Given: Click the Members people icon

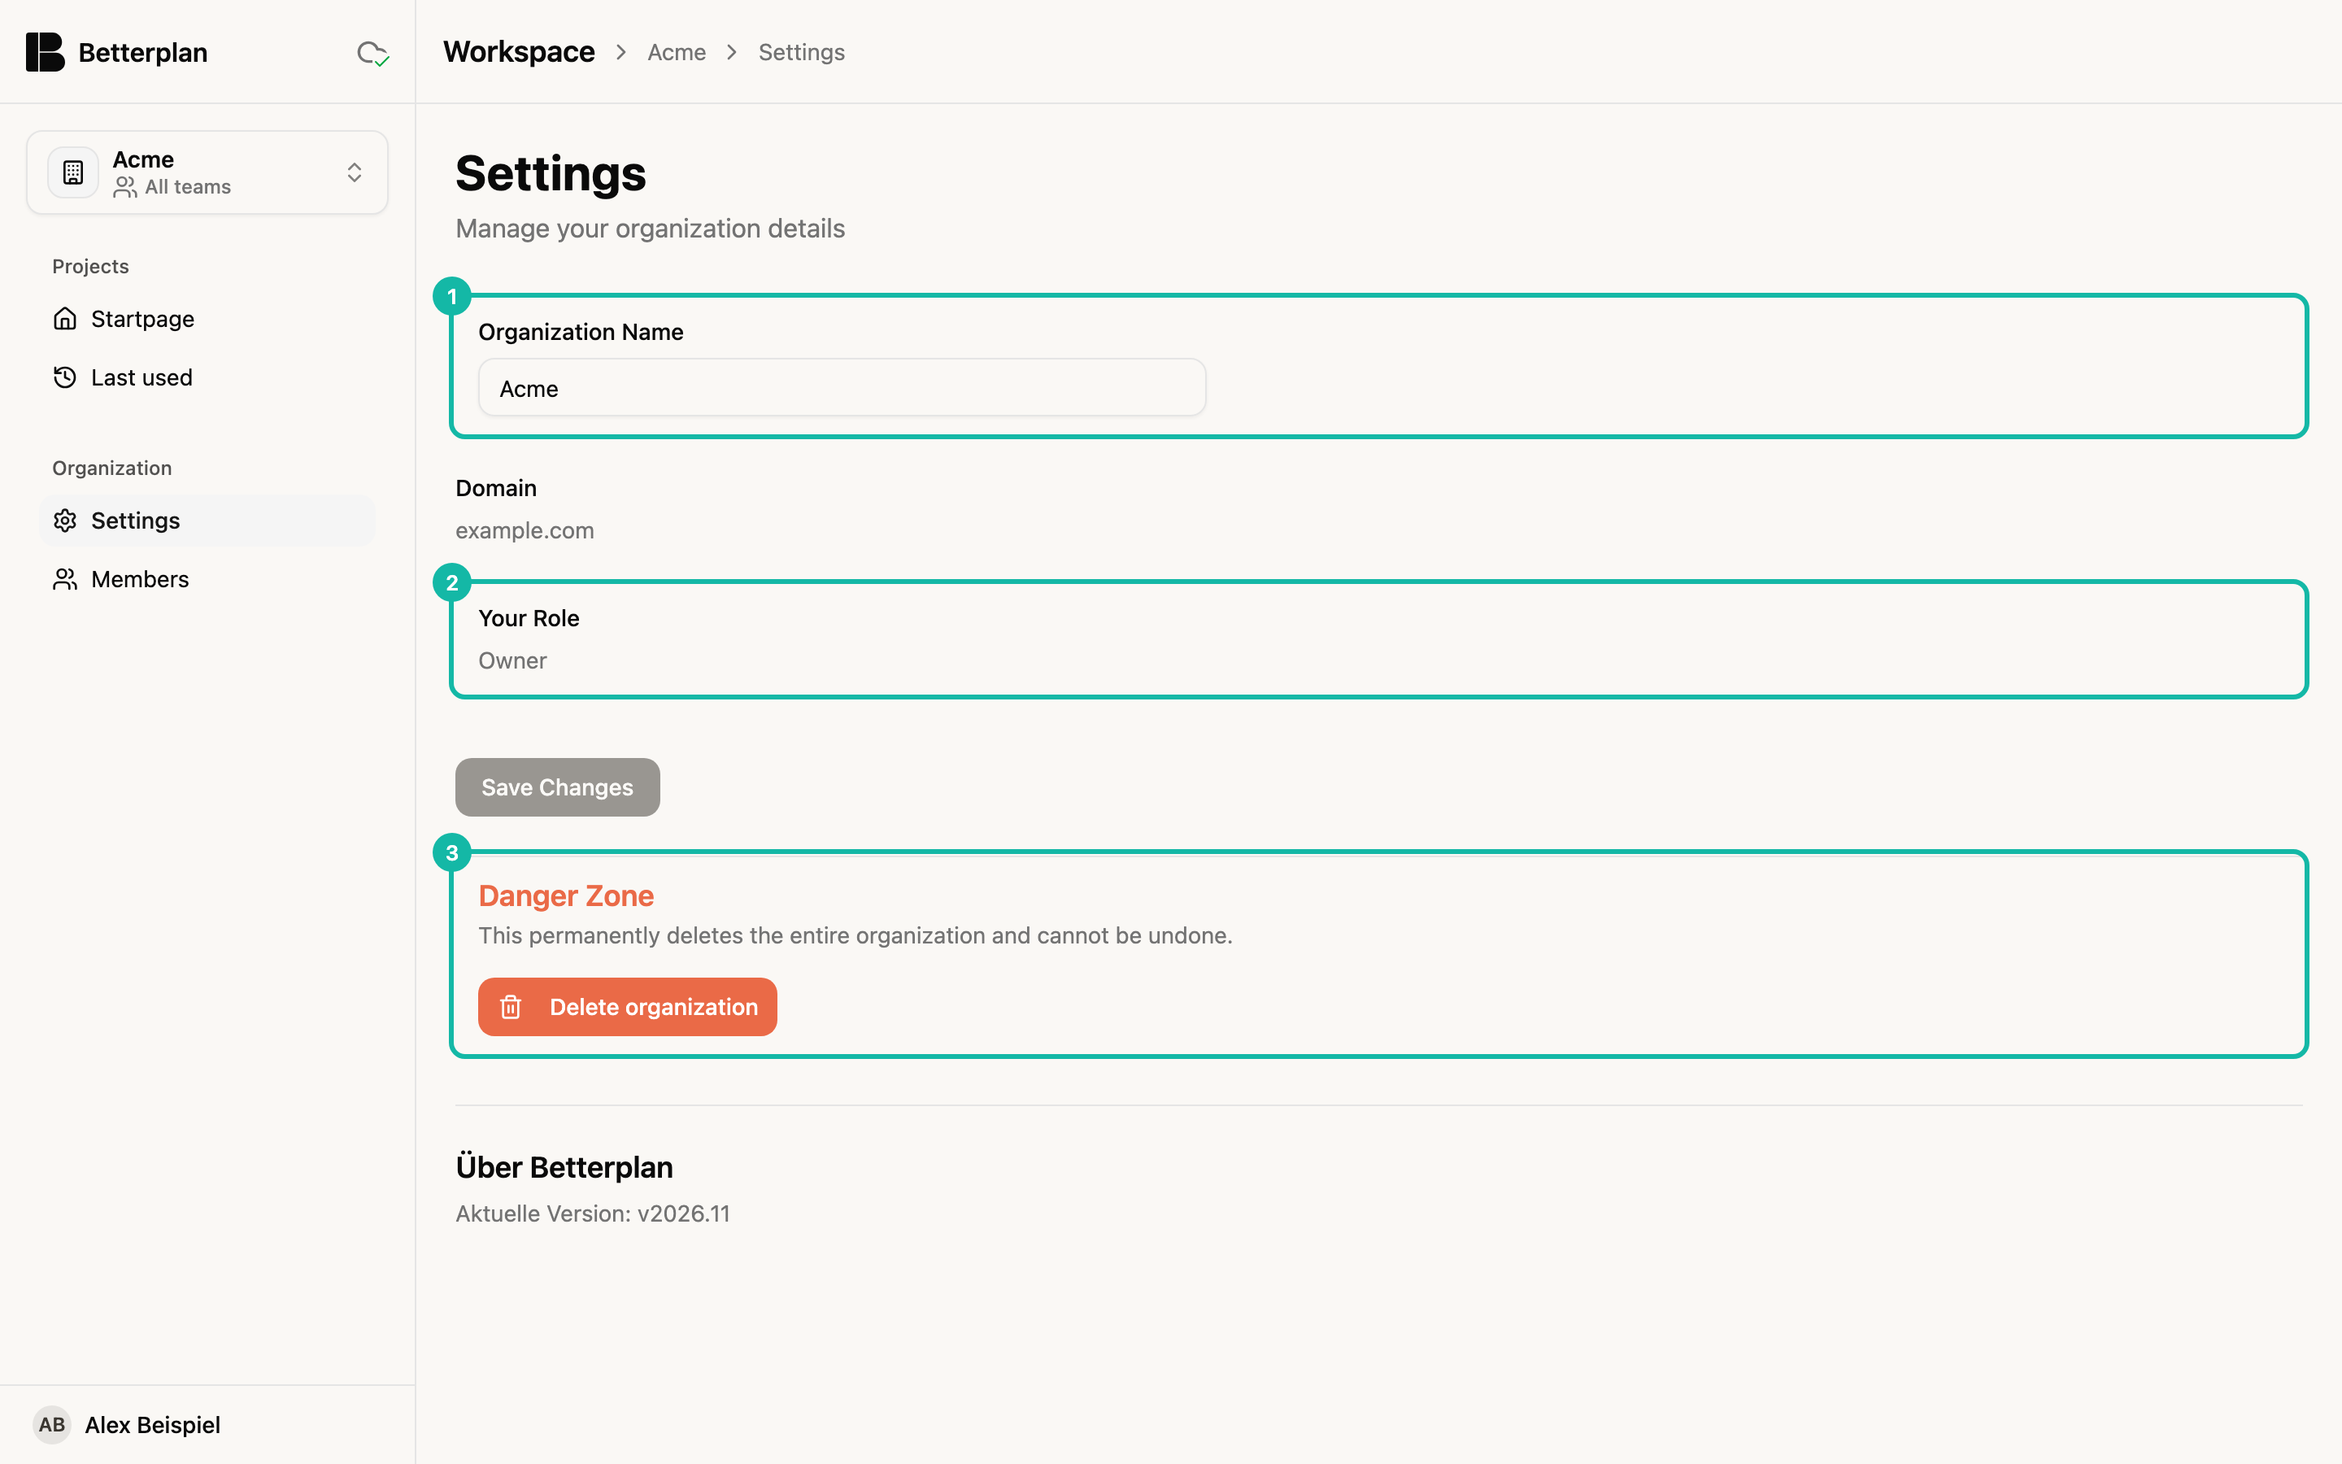Looking at the screenshot, I should pos(65,579).
